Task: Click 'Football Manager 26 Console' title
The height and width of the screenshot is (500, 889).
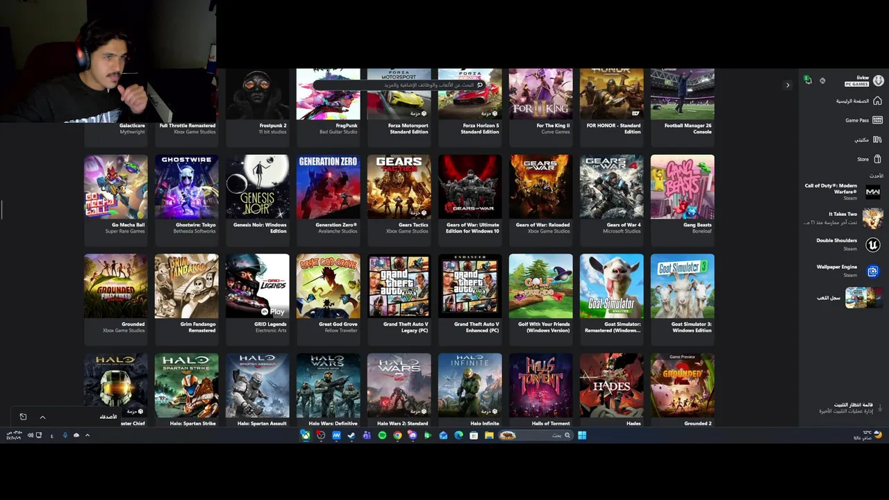Action: [x=688, y=128]
